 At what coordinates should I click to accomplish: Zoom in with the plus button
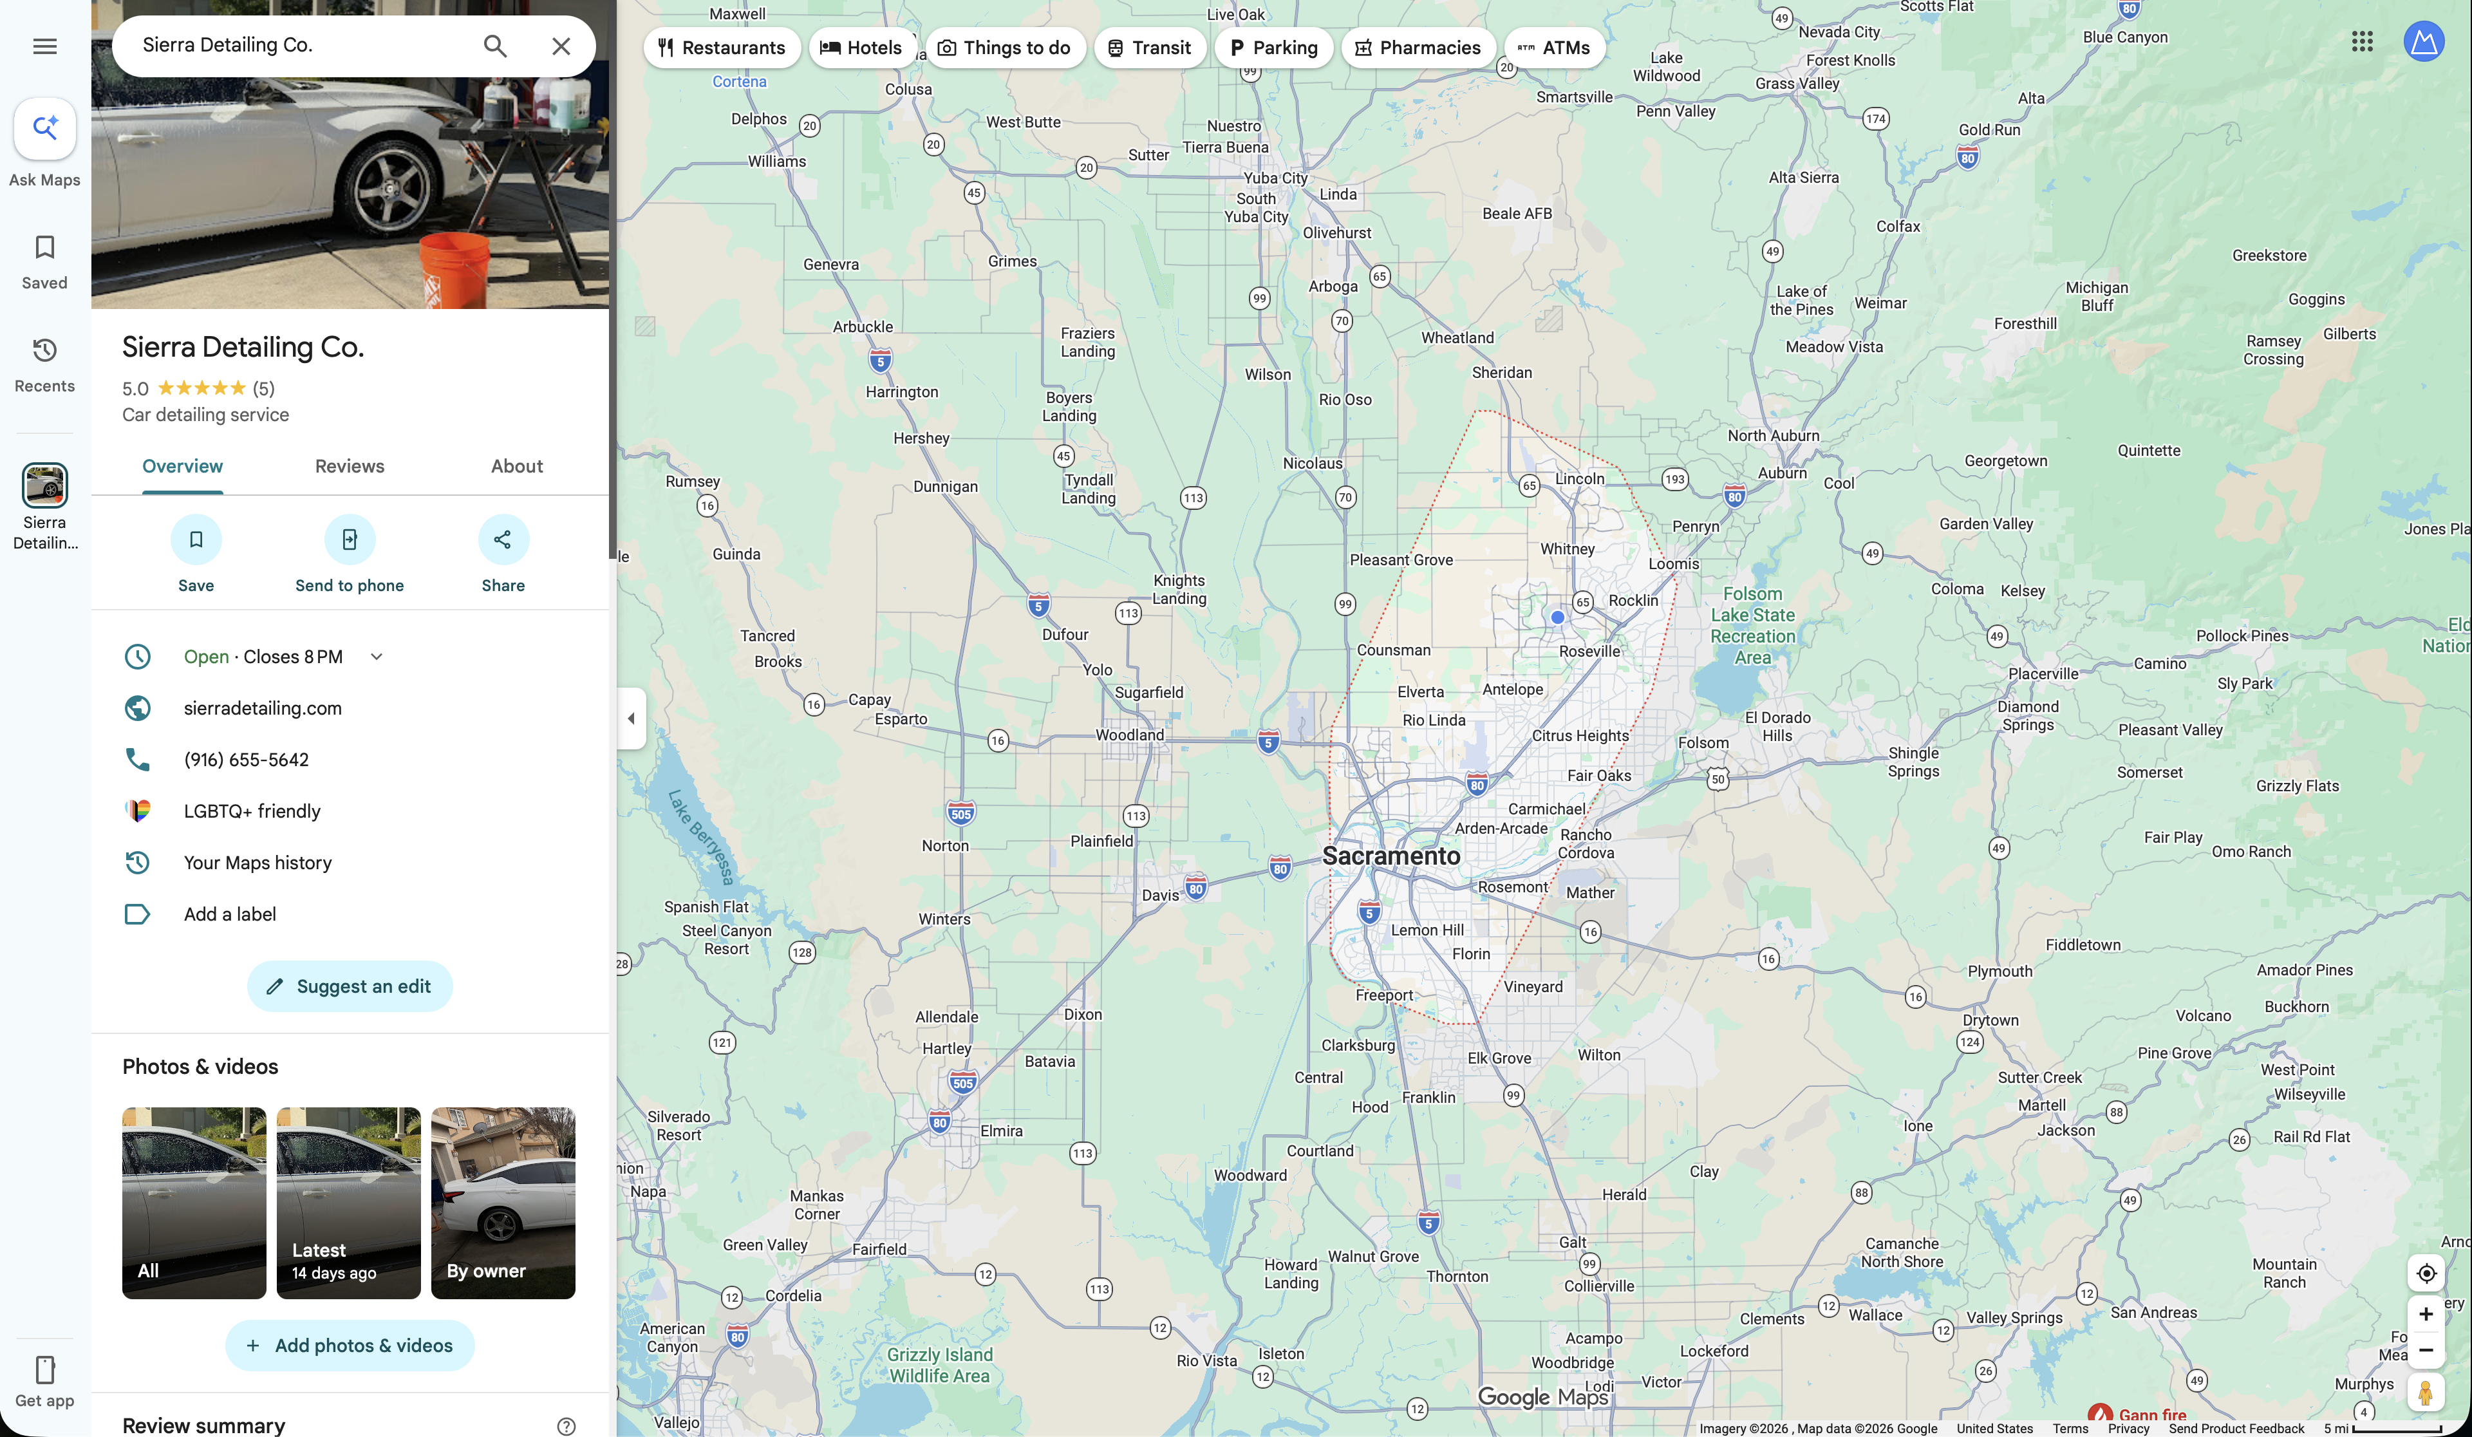click(2426, 1315)
